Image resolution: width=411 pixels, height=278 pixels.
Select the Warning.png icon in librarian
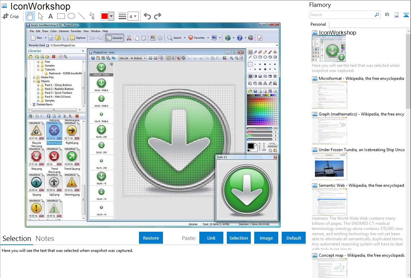point(72,185)
